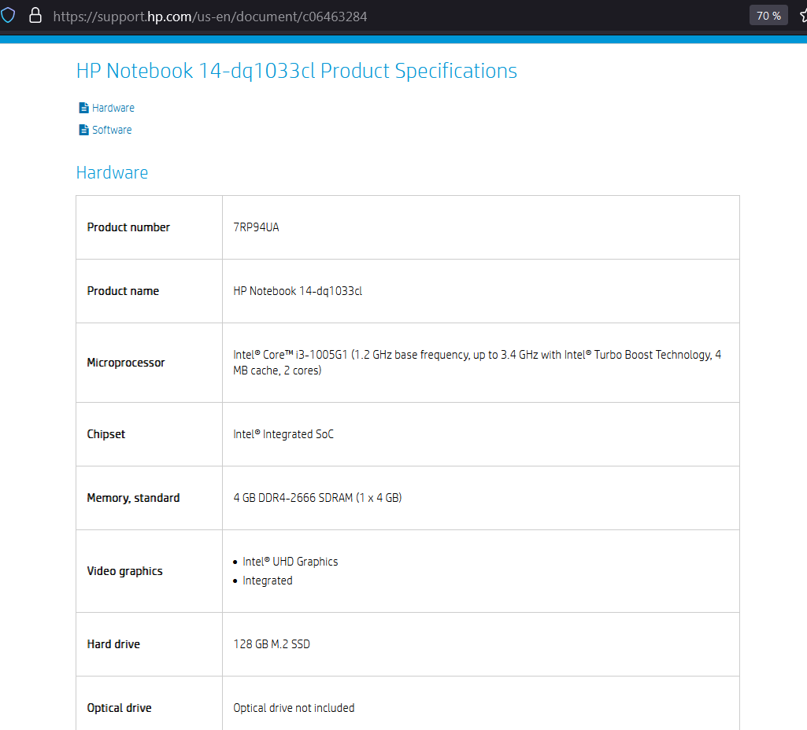
Task: Click the URL address bar
Action: click(x=210, y=17)
